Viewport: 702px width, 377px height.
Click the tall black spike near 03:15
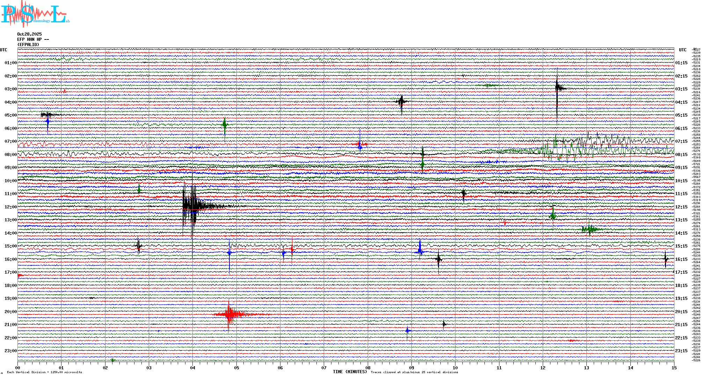tap(557, 88)
